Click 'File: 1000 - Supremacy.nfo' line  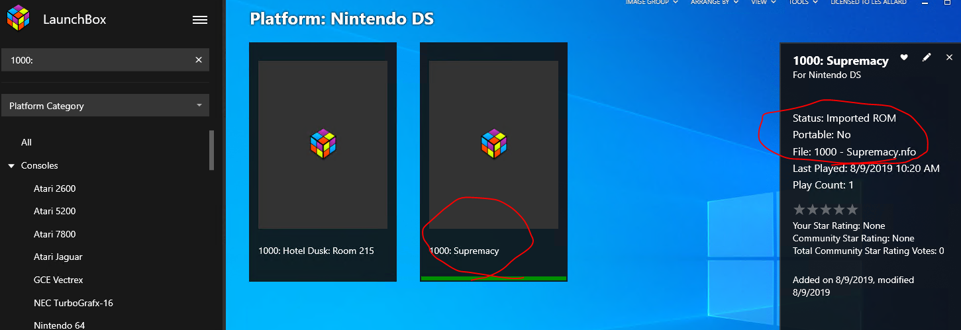point(854,151)
